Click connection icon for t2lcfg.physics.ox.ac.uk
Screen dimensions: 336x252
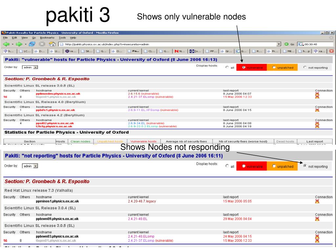point(317,126)
